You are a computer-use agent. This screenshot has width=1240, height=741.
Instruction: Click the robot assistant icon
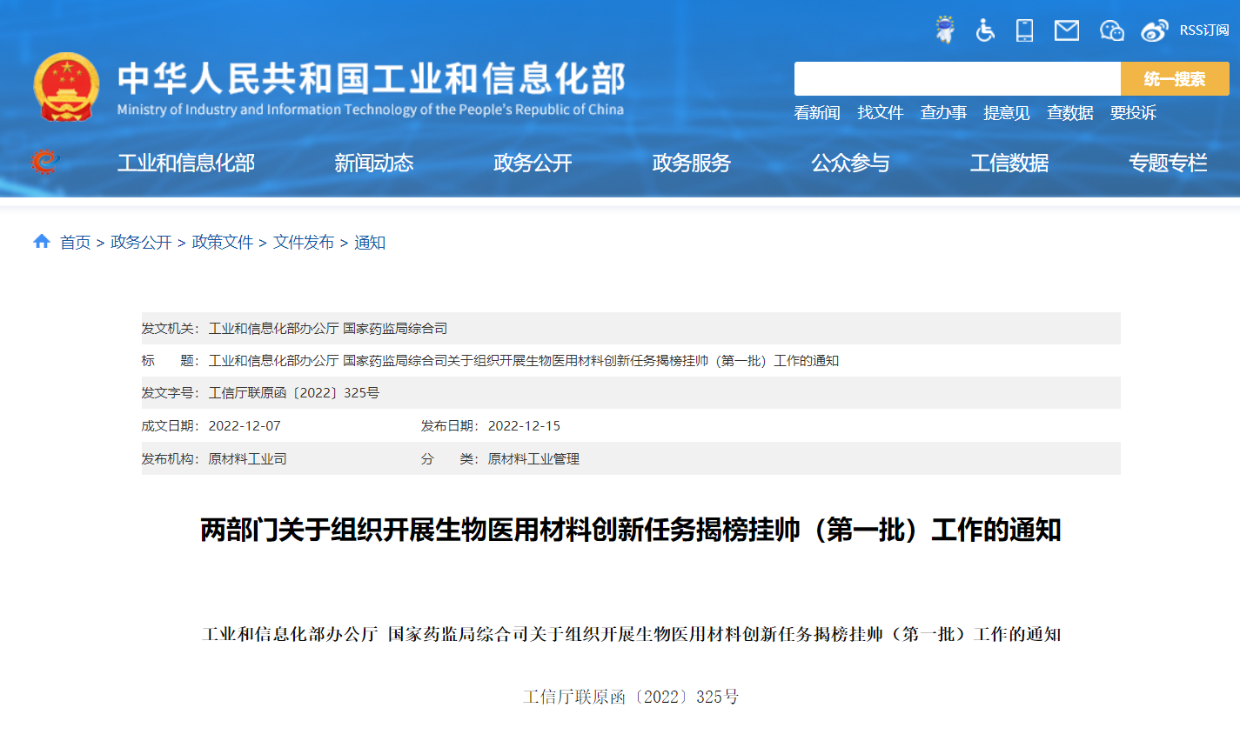[x=945, y=30]
